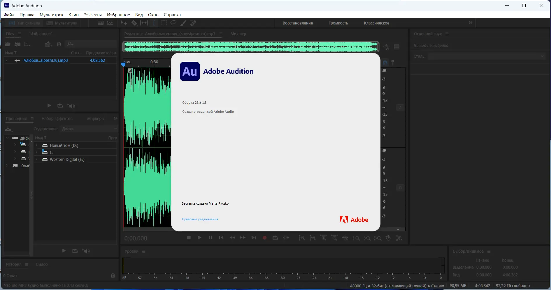Screen dimensions: 551x290
Task: Click the Record button in the transport
Action: tap(264, 238)
